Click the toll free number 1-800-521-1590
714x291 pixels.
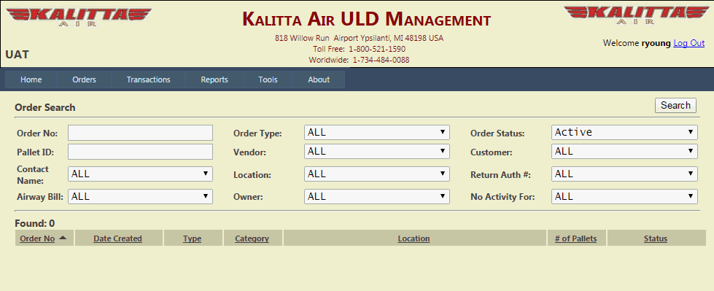pos(377,49)
